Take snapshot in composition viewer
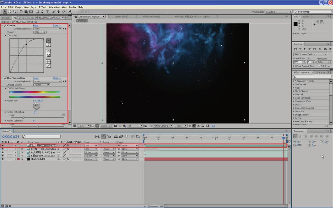The height and width of the screenshot is (208, 333). [116, 126]
